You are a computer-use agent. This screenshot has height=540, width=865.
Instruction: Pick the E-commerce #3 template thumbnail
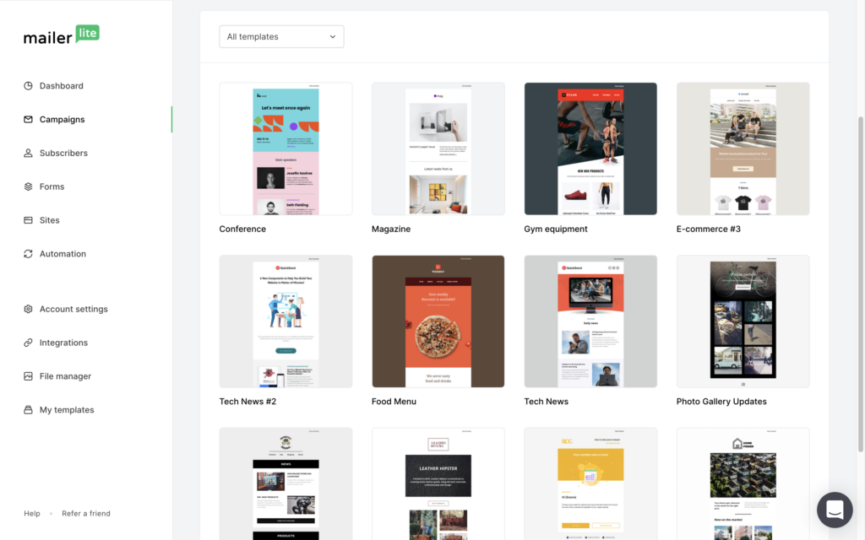[743, 148]
